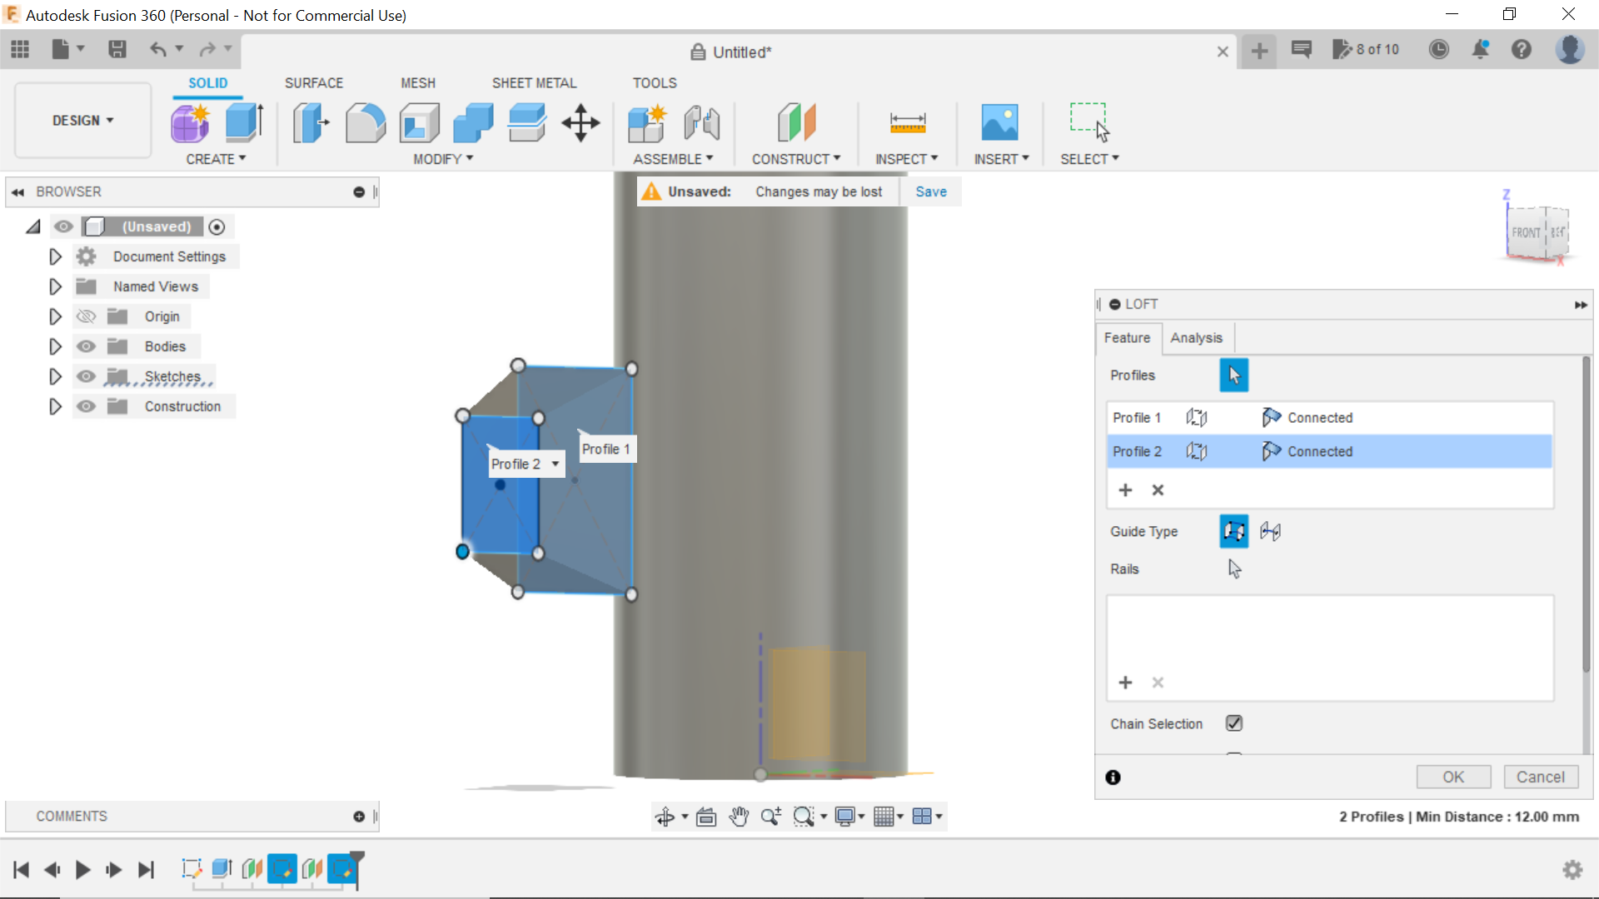The image size is (1599, 899).
Task: Switch to the Analysis tab in Loft
Action: (x=1196, y=337)
